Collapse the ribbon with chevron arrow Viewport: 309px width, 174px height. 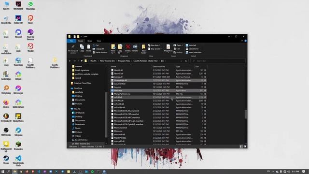click(x=242, y=41)
